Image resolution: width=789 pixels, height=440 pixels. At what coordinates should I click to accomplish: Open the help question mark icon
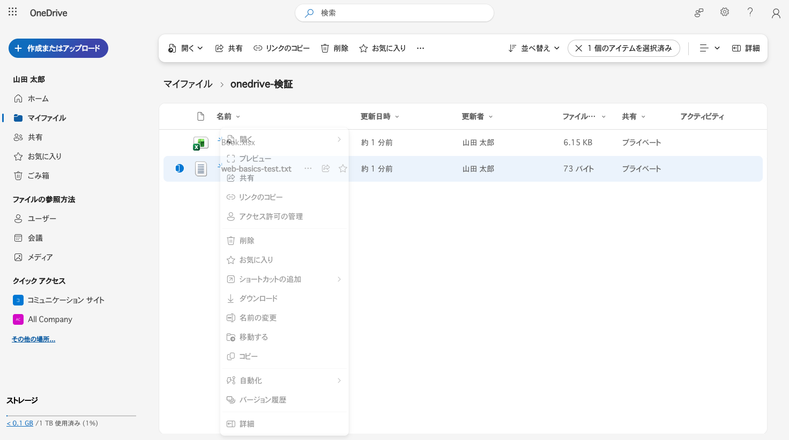tap(750, 12)
